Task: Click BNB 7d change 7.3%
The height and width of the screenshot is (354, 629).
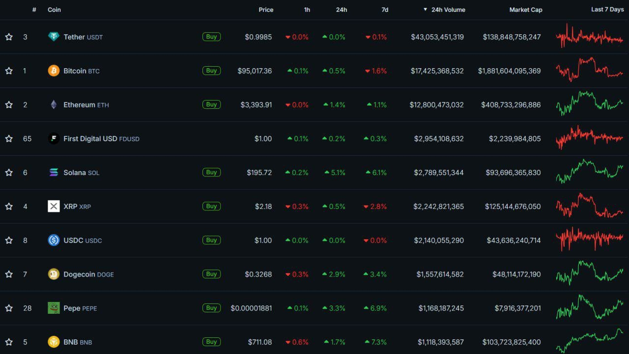Action: click(376, 342)
